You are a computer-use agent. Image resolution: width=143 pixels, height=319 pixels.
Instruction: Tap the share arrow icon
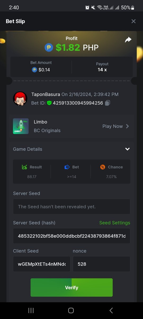coord(128,40)
